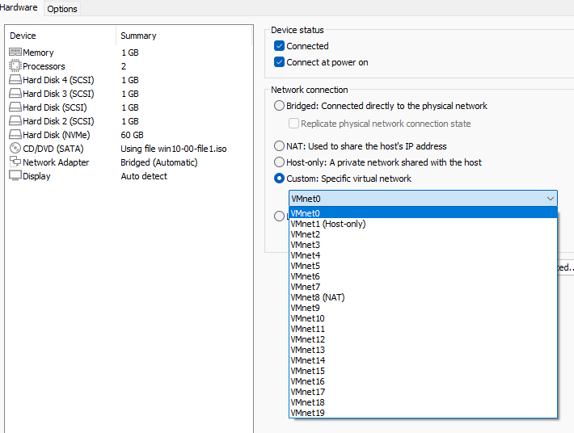Screen dimensions: 574x433
Task: Switch to the Hardware tab
Action: [19, 7]
